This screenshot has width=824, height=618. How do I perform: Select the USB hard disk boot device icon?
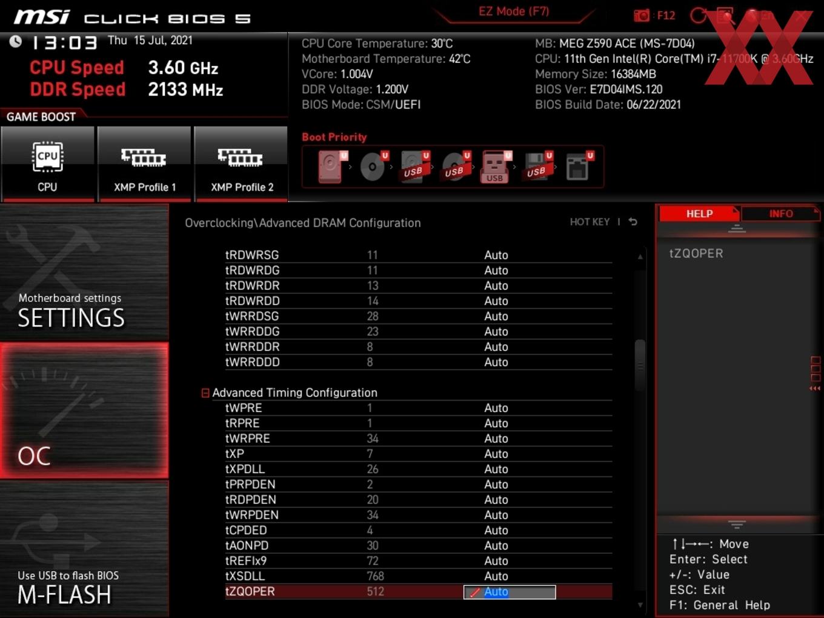click(415, 167)
